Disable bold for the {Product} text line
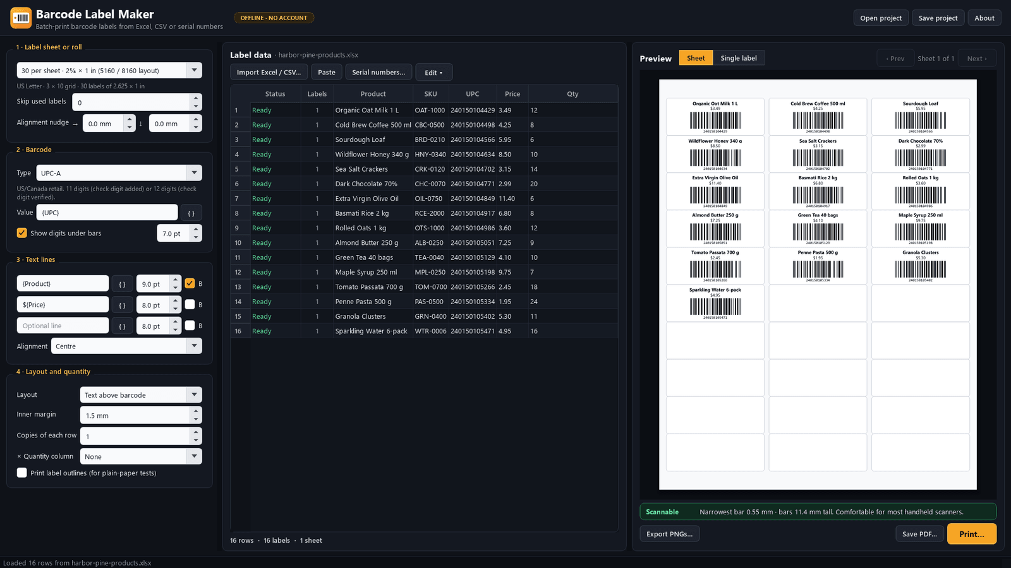This screenshot has height=568, width=1011. pyautogui.click(x=190, y=283)
